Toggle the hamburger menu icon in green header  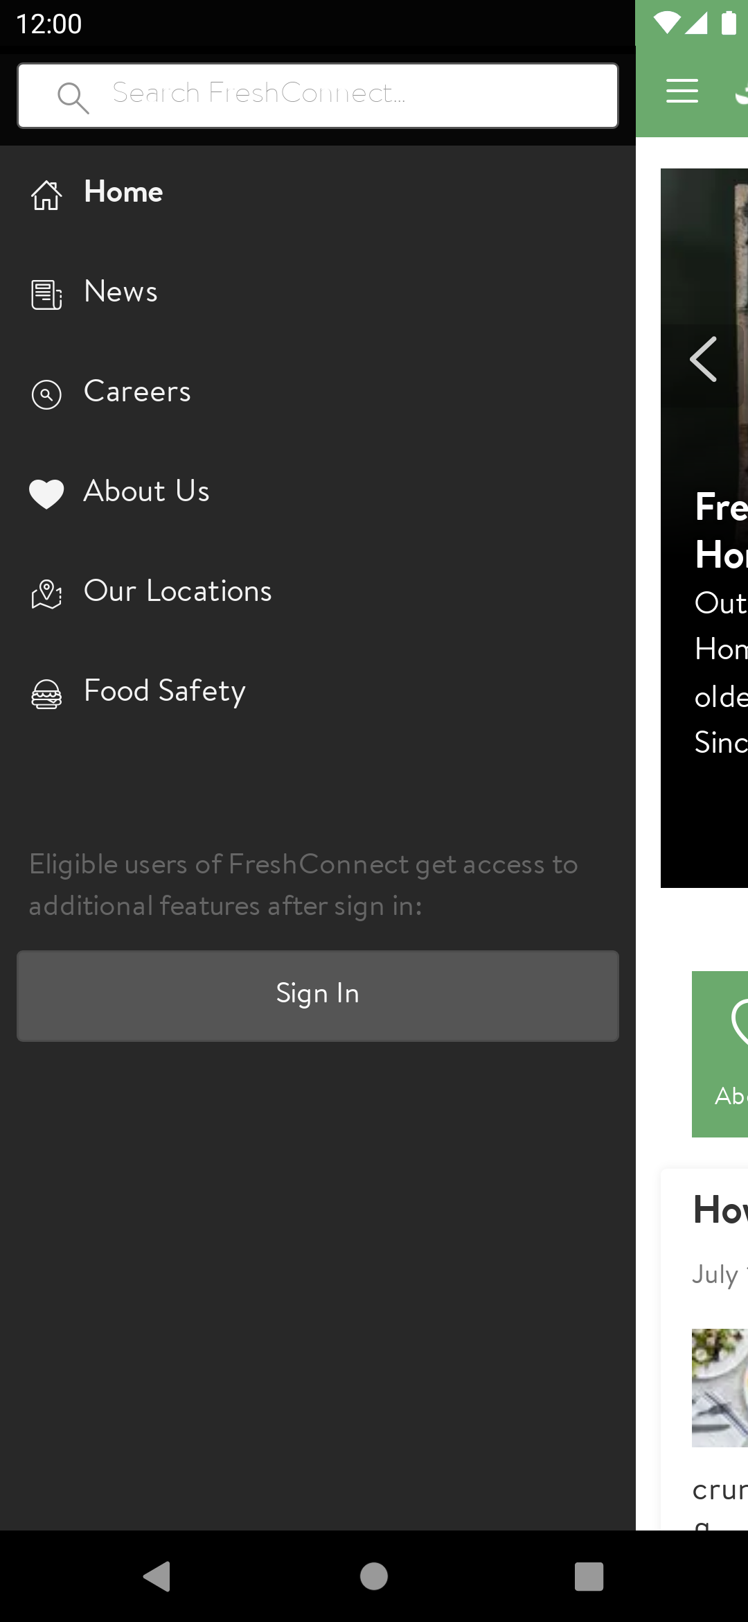click(x=682, y=91)
